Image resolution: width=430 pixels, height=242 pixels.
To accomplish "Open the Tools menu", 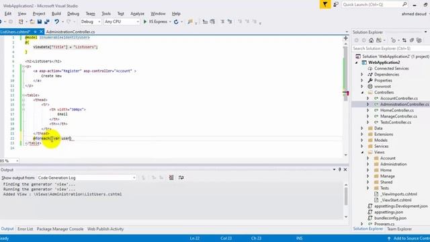I will [x=106, y=13].
